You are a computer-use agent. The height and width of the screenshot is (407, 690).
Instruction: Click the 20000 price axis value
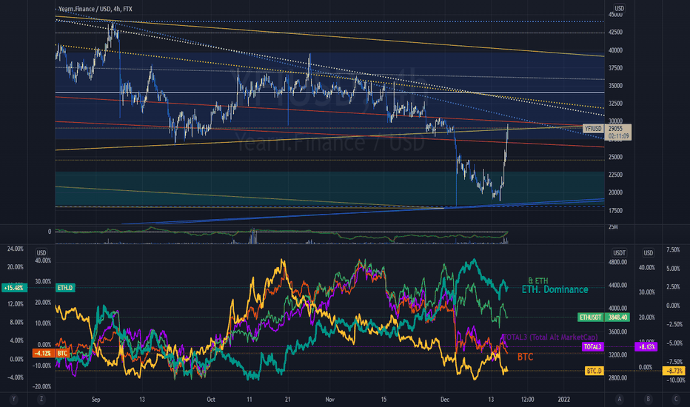[x=615, y=192]
